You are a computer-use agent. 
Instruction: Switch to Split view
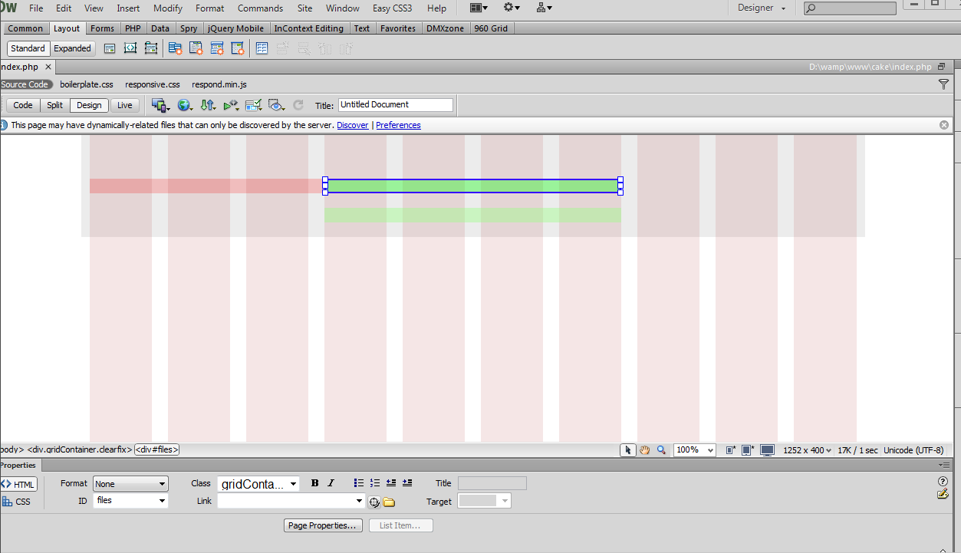(x=54, y=105)
